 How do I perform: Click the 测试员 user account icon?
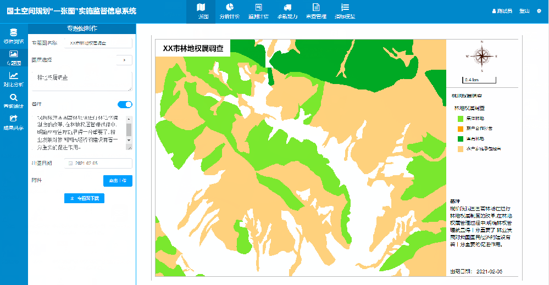[494, 11]
